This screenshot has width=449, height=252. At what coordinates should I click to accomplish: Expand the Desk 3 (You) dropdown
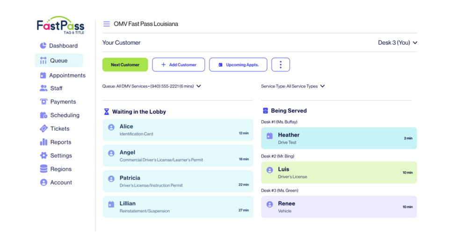[x=398, y=42]
